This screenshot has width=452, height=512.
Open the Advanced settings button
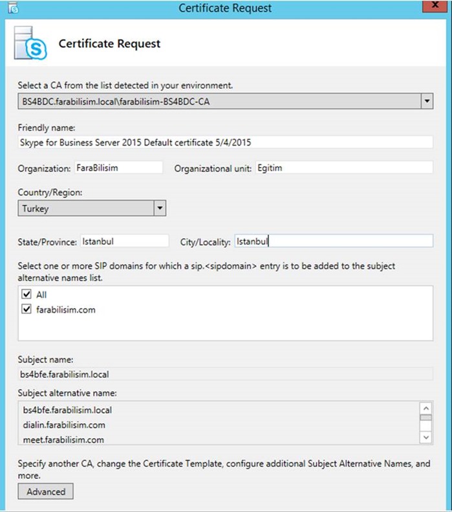point(46,491)
